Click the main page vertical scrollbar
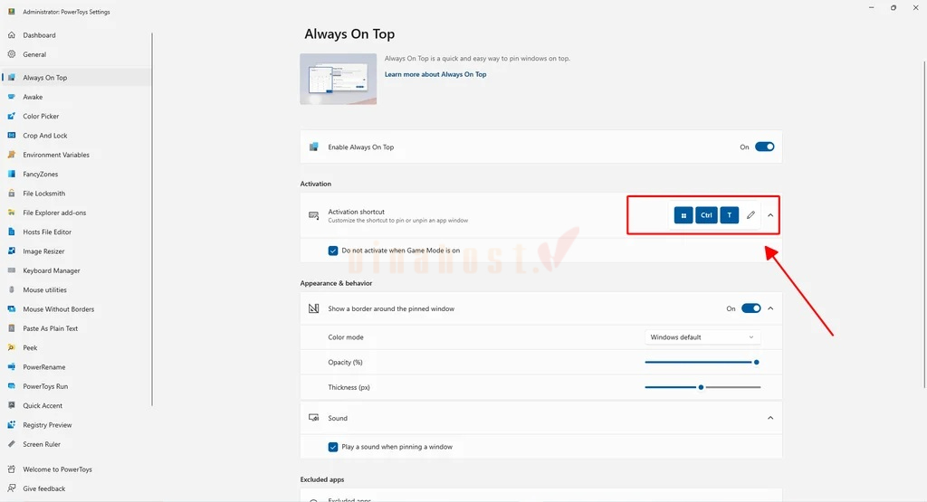 [924, 224]
